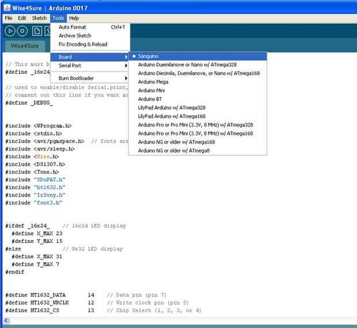Viewport: 357px width, 328px height.
Task: Select the Arduino Mini board
Action: [x=198, y=90]
